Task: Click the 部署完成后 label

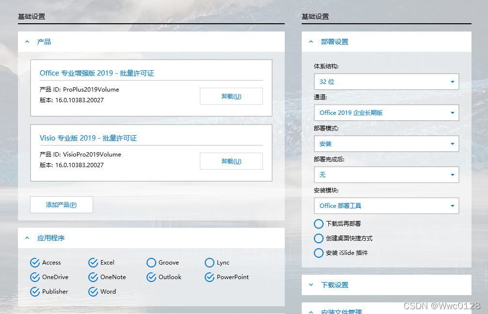Action: coord(329,159)
